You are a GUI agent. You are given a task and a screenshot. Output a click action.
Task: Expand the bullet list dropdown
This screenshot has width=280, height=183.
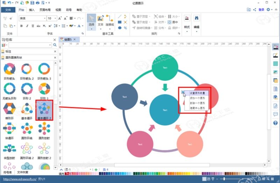[x=67, y=26]
